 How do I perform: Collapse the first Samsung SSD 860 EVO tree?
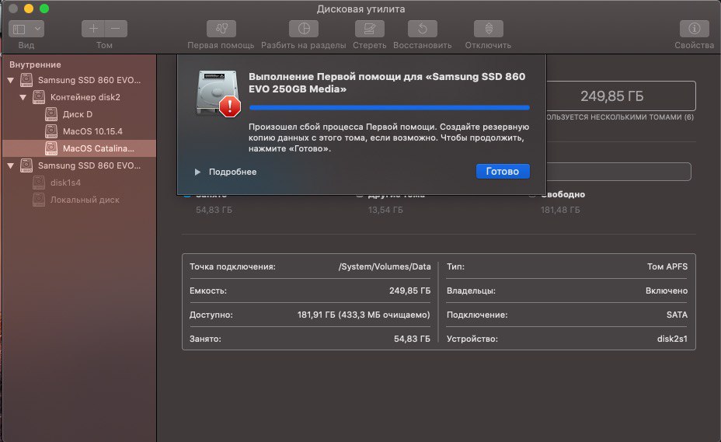11,81
